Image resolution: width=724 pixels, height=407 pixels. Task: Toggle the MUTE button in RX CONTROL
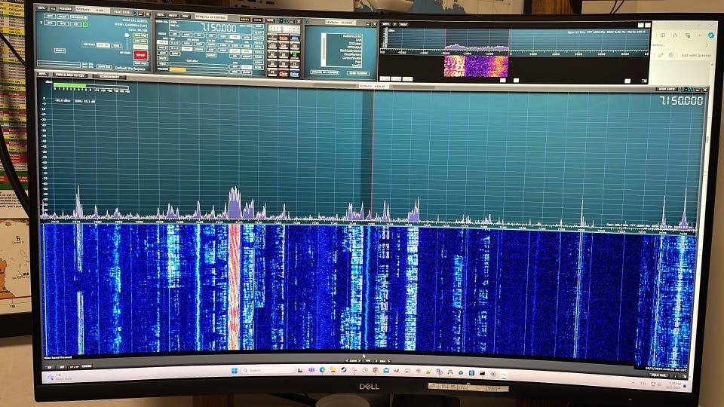163,59
